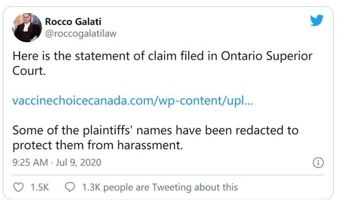Click the 'wp-content' part of the URL

pos(189,101)
